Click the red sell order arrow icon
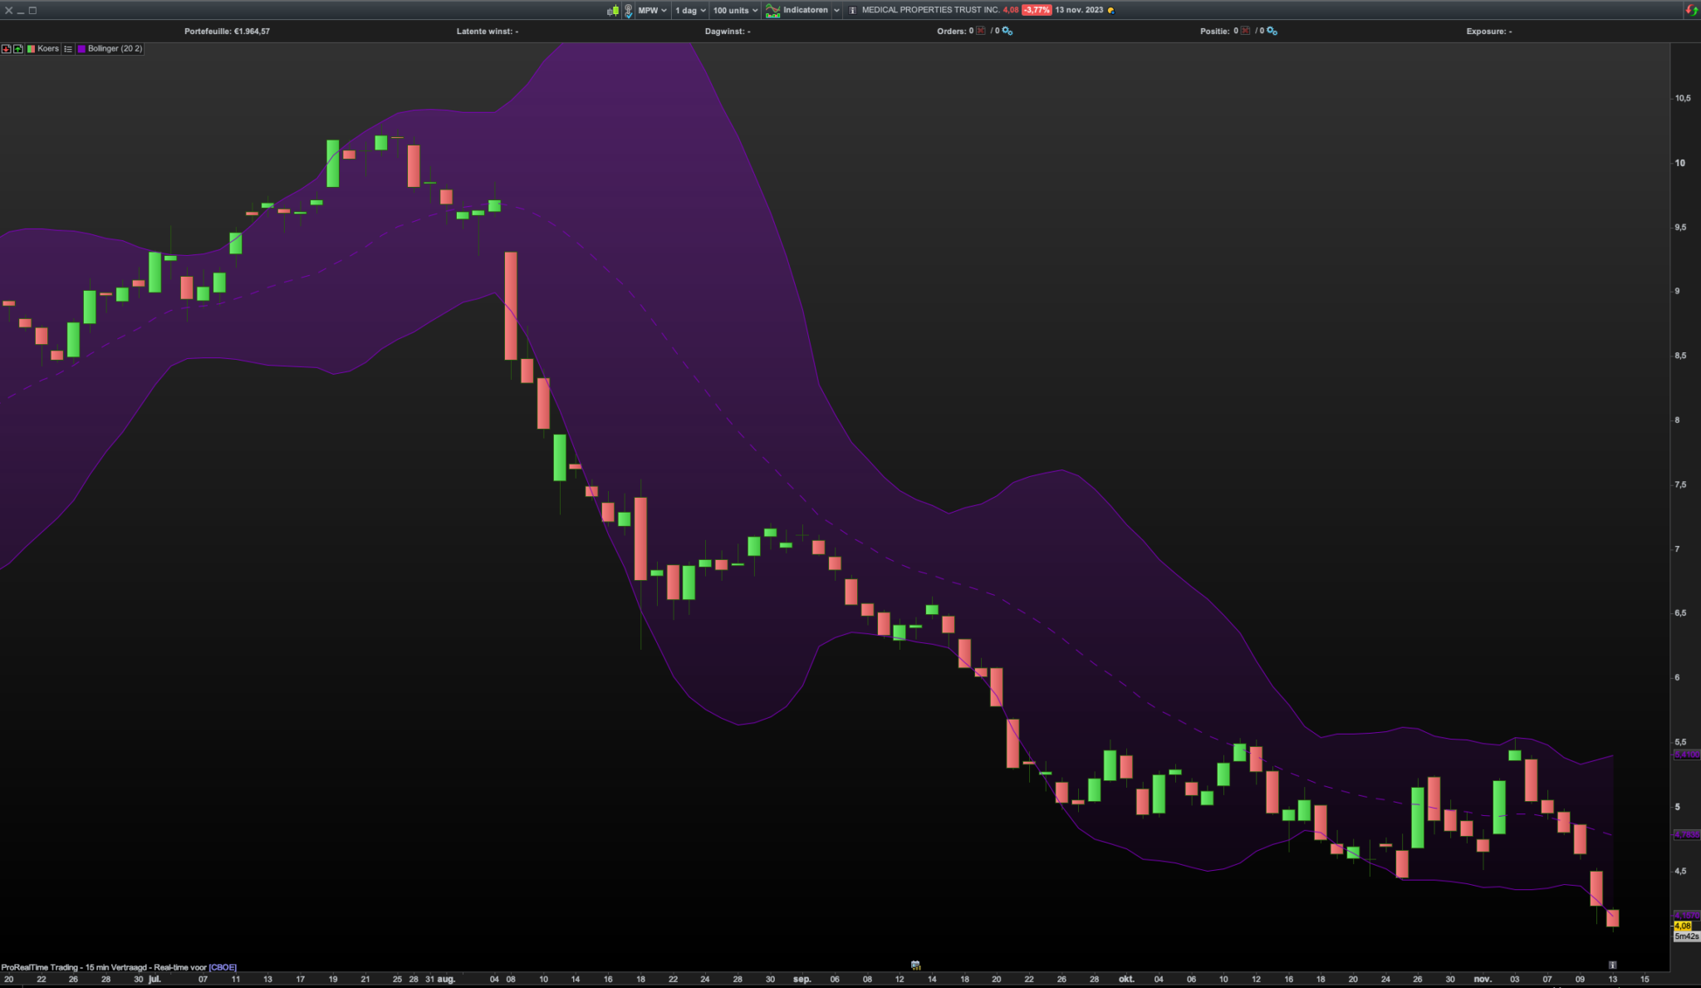This screenshot has height=988, width=1701. (x=7, y=49)
